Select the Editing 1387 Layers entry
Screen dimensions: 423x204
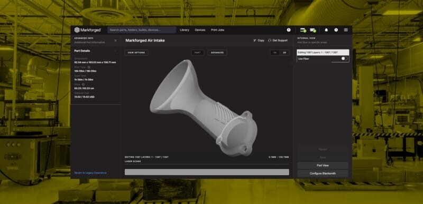323,52
